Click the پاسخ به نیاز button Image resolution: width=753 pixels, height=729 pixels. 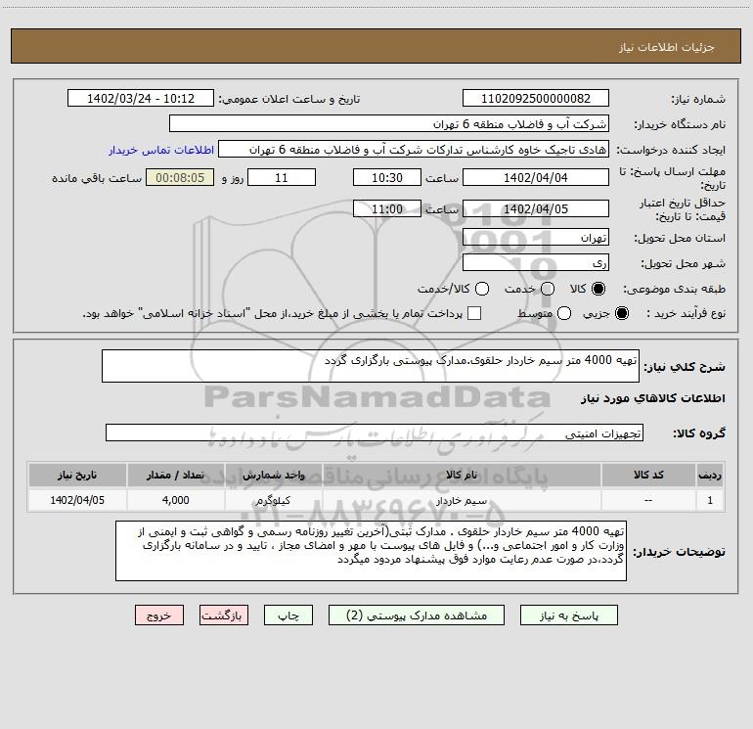click(569, 615)
